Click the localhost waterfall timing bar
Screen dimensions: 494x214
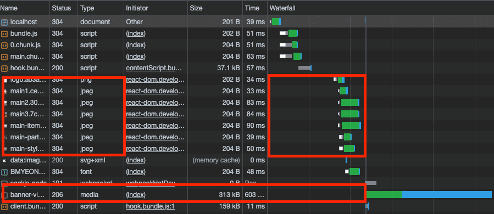pyautogui.click(x=276, y=22)
